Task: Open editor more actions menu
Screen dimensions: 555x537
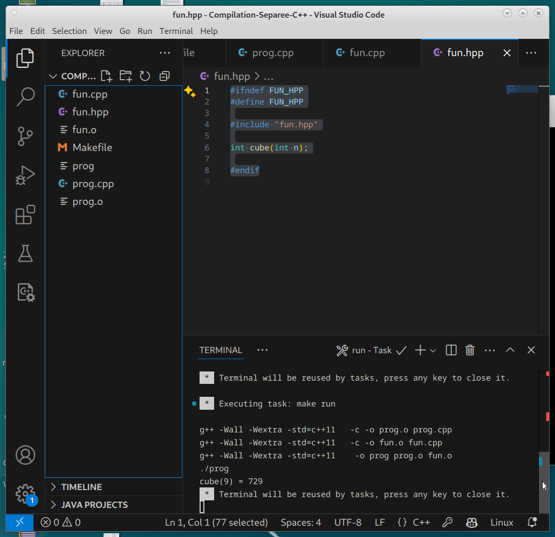Action: coord(531,53)
